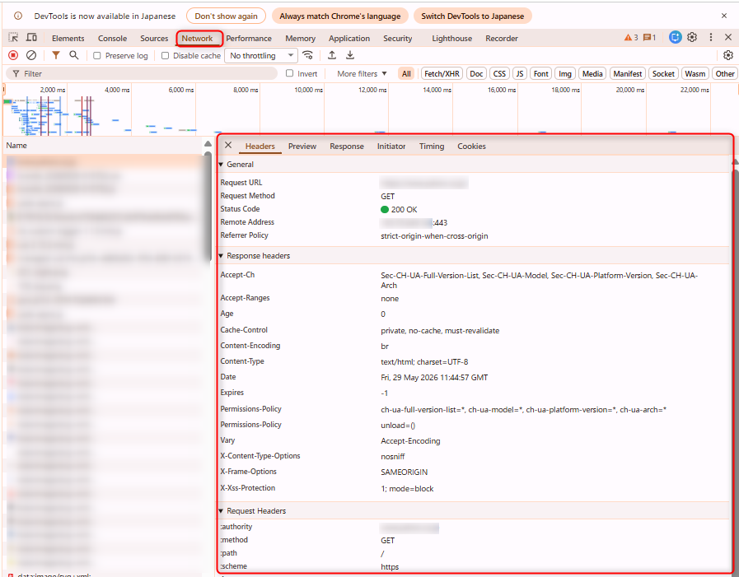The height and width of the screenshot is (577, 739).
Task: Click the info icon in banner
Action: (x=18, y=16)
